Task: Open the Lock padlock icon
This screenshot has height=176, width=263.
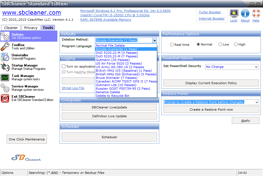Action: (234, 14)
